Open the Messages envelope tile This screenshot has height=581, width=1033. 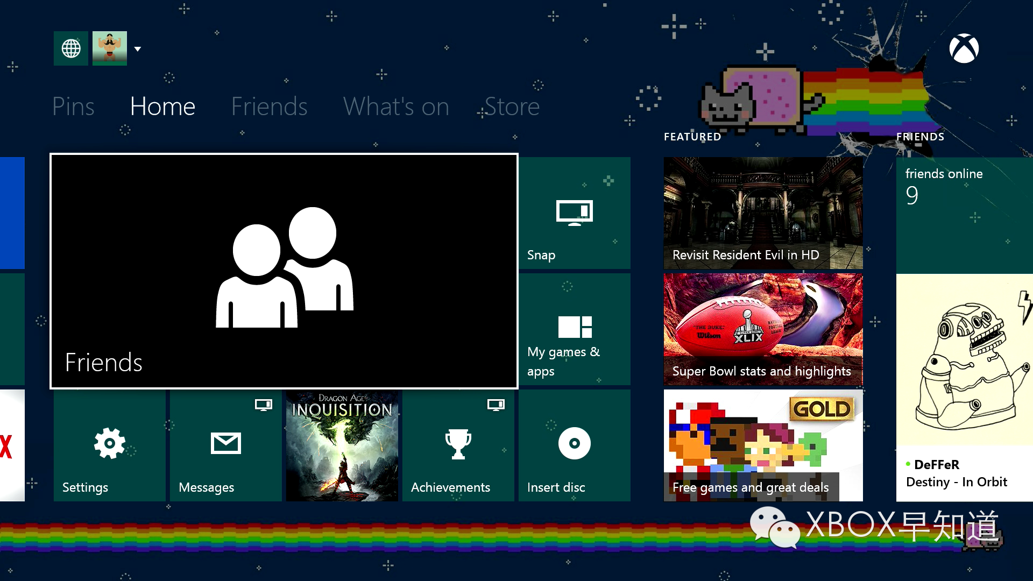point(225,445)
